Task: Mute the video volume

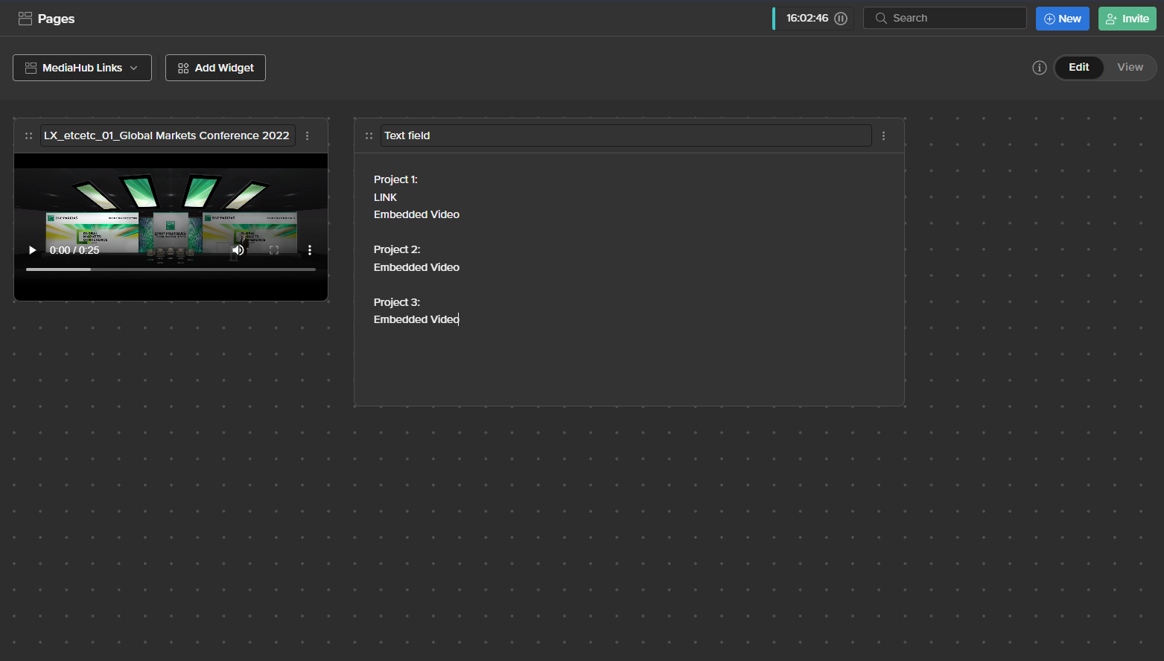Action: point(238,250)
